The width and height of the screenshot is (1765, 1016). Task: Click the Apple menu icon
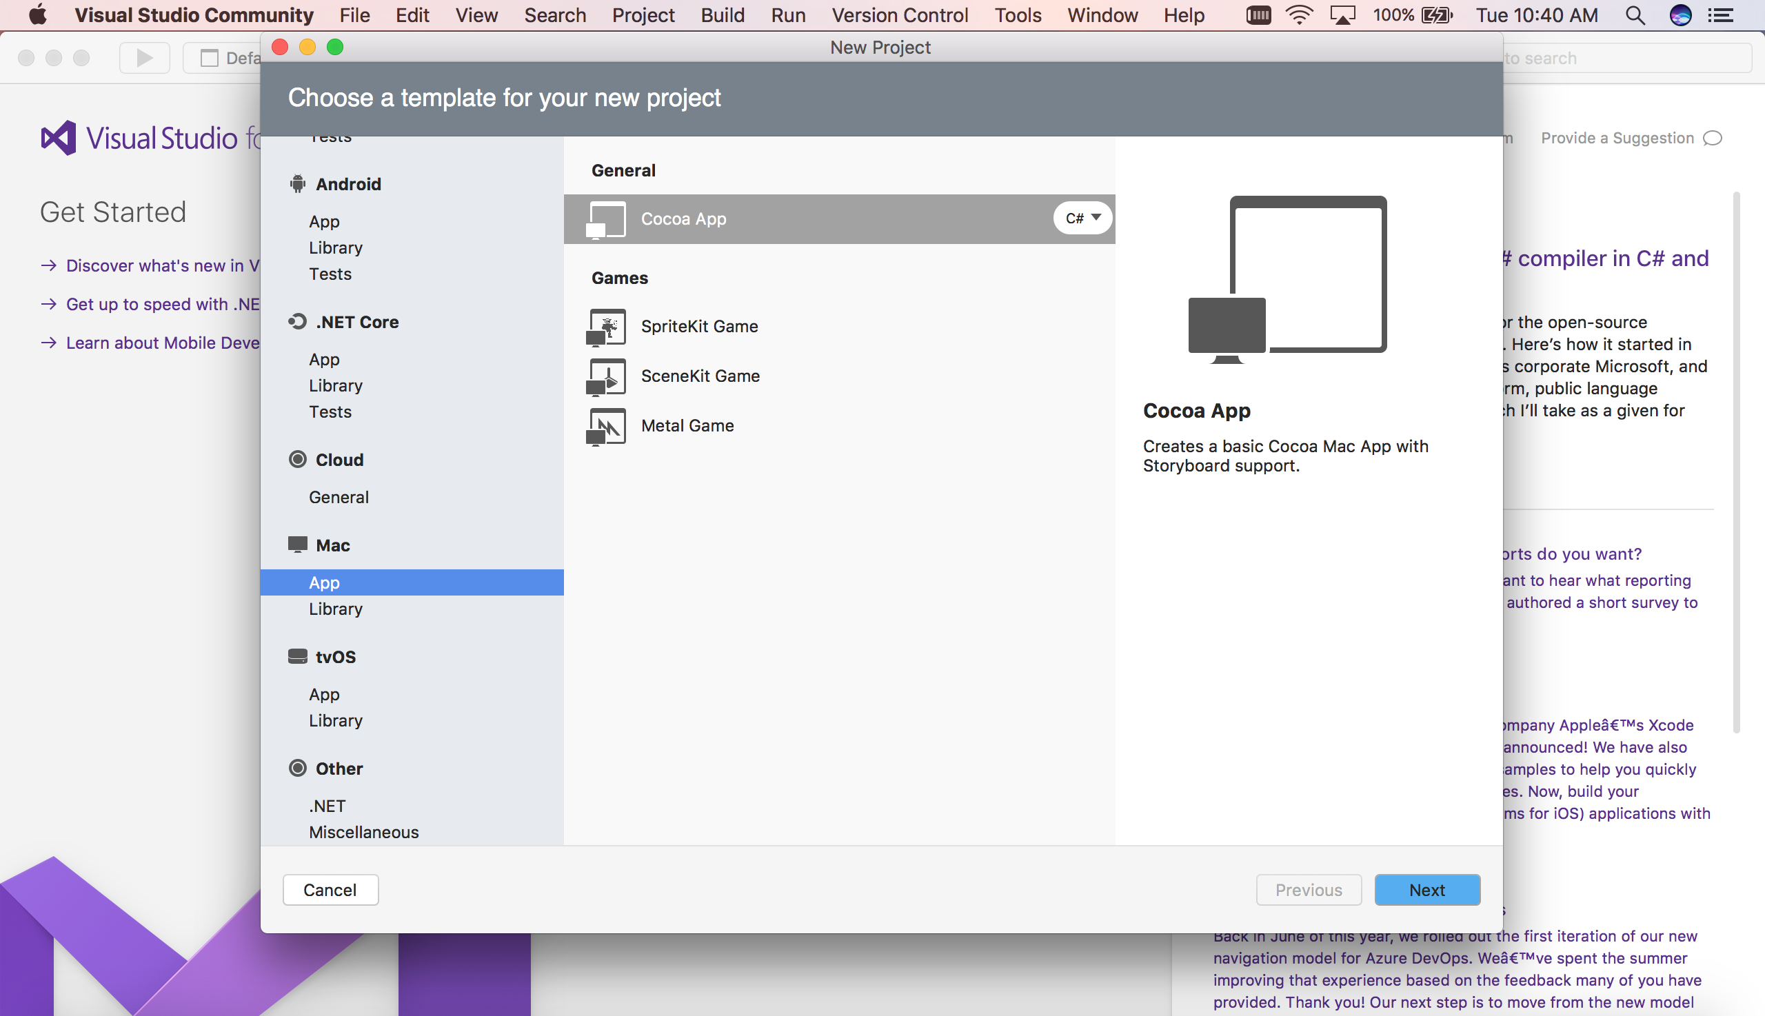(38, 14)
